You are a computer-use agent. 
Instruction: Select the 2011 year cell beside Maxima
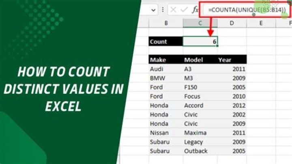click(x=232, y=133)
